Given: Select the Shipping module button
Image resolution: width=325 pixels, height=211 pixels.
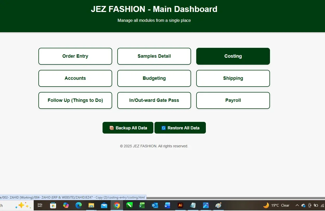Looking at the screenshot, I should (x=233, y=78).
